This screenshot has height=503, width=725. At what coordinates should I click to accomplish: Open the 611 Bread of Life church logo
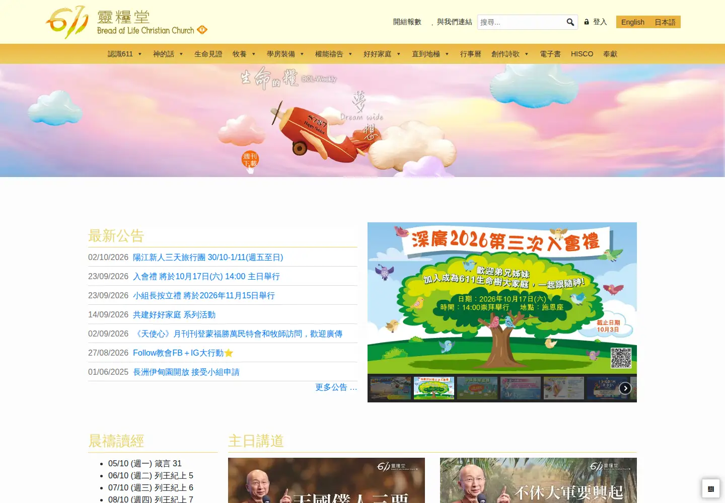click(x=126, y=22)
